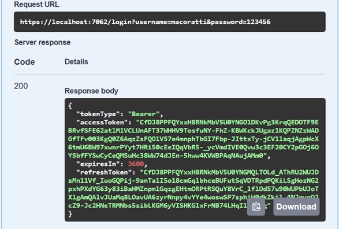Viewport: 339px width, 229px height.
Task: Click the "expiresIn" key name
Action: (98, 164)
